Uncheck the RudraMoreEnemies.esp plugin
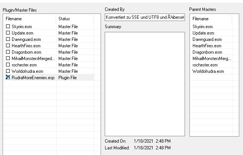 8,77
